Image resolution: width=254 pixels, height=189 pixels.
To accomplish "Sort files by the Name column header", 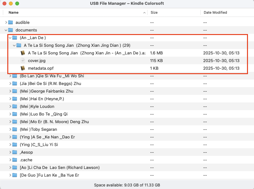I will tap(14, 12).
